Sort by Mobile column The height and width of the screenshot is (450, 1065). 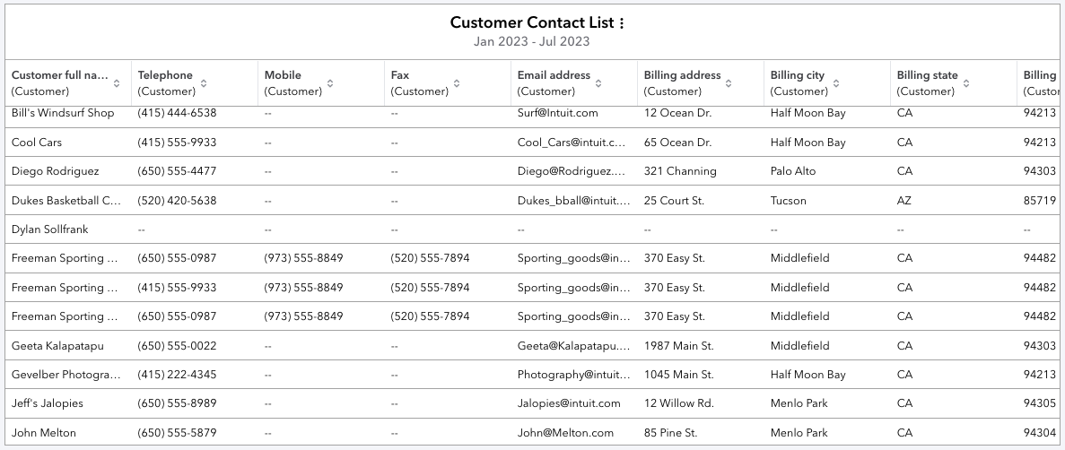[330, 83]
